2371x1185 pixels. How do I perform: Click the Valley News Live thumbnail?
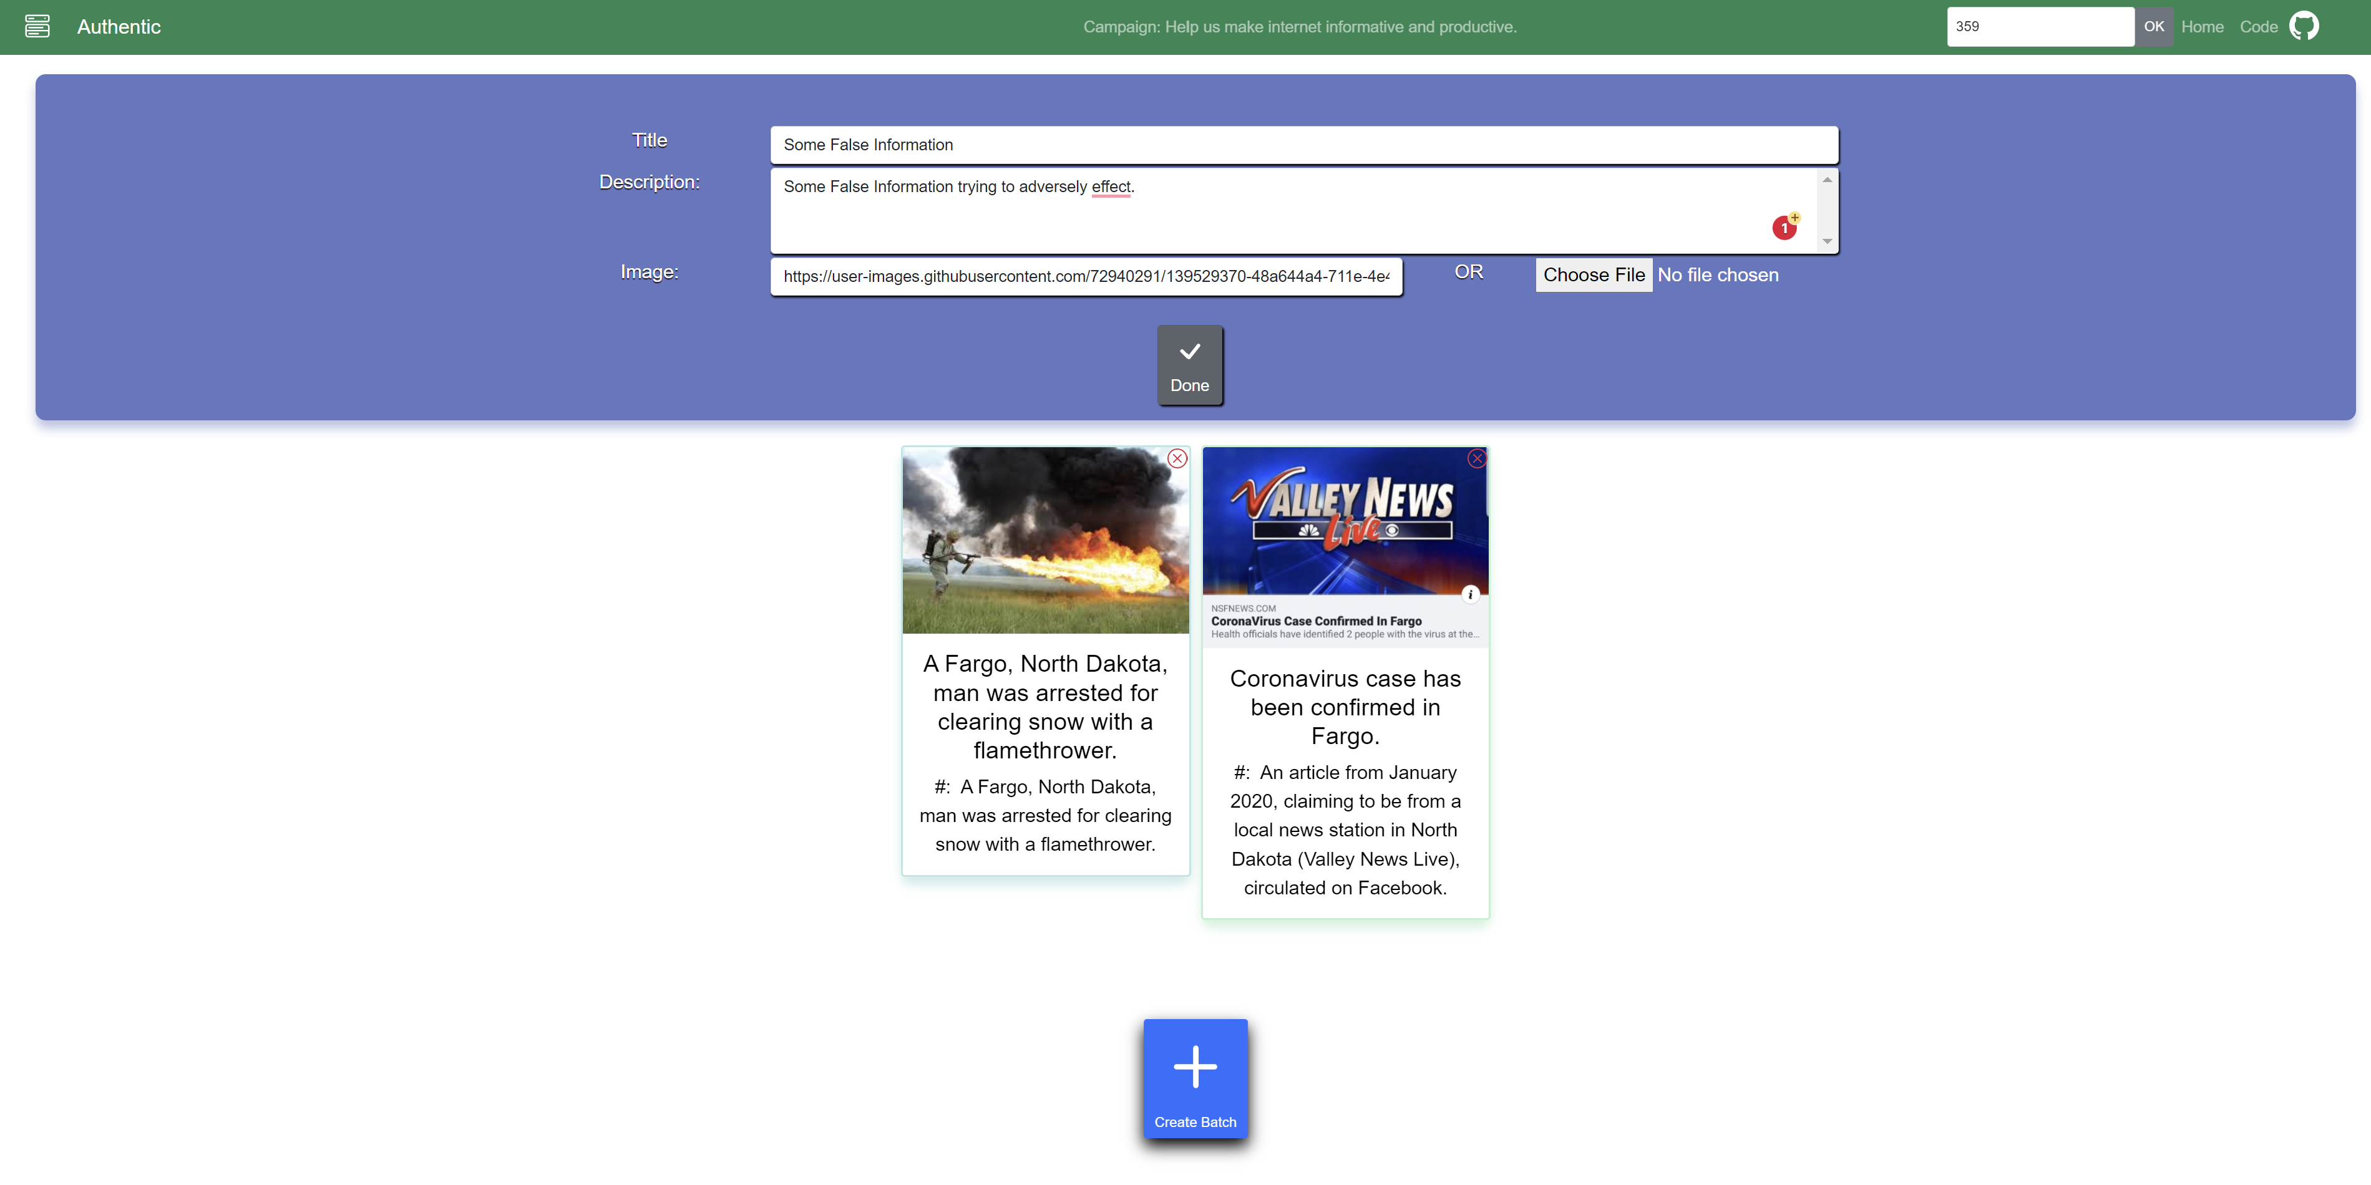pyautogui.click(x=1344, y=521)
